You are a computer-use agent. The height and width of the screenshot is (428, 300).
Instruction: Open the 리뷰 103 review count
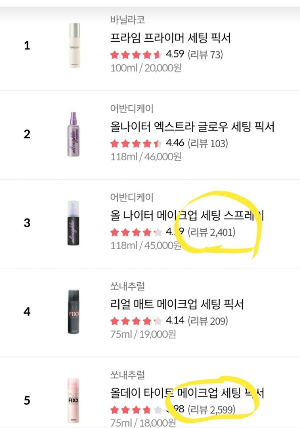[208, 143]
